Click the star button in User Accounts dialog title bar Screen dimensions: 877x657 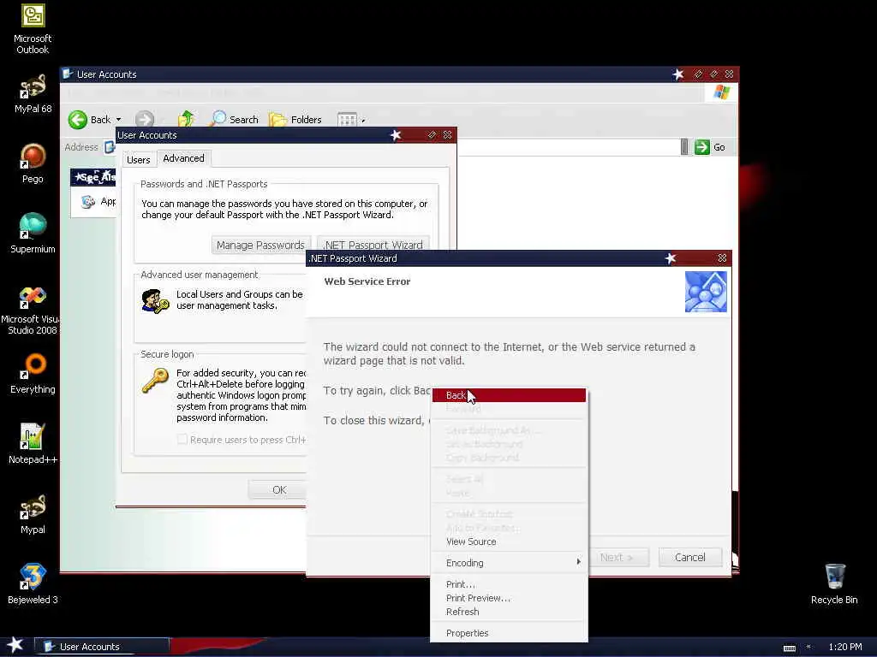[396, 134]
